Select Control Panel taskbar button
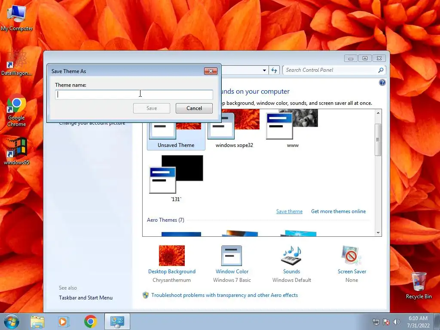This screenshot has height=330, width=440. (x=117, y=321)
